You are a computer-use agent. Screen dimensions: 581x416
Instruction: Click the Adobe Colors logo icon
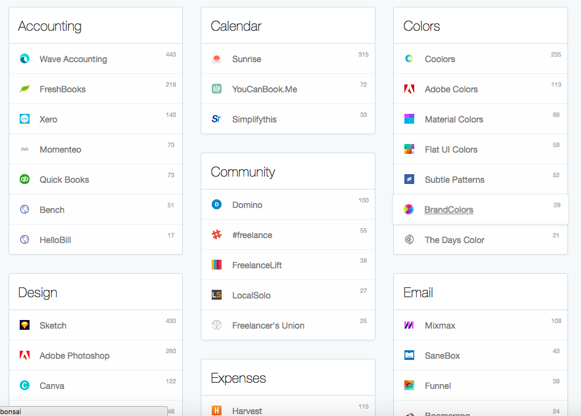pyautogui.click(x=409, y=89)
